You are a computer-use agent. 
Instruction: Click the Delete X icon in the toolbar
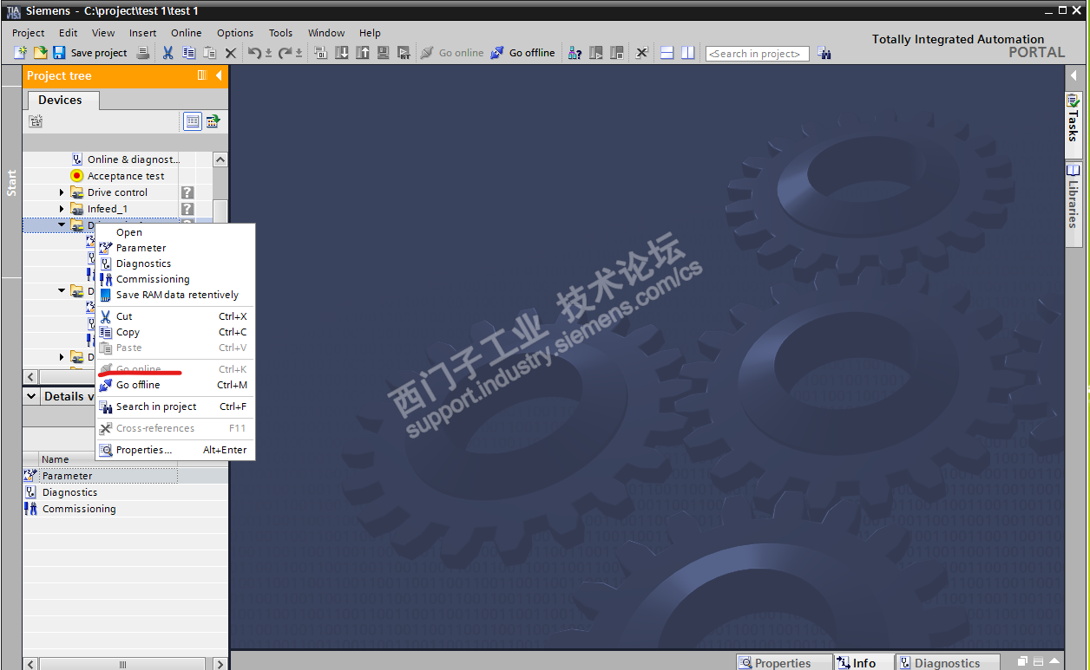231,53
